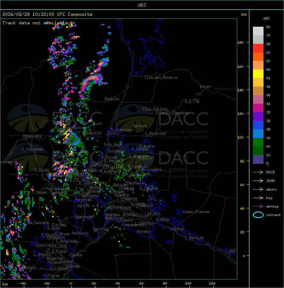284x288 pixels.
Task: Click the Clla.SanJose map label
Action: pos(155,109)
